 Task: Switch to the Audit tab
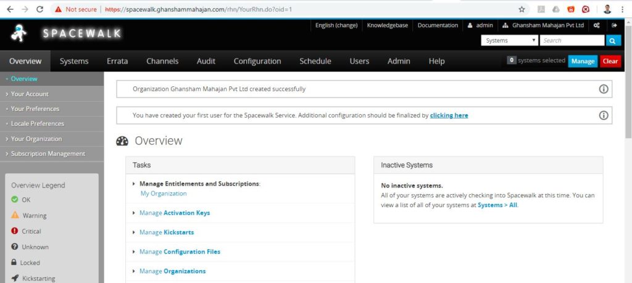tap(206, 61)
